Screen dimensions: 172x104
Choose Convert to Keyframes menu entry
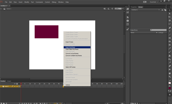coord(77,53)
